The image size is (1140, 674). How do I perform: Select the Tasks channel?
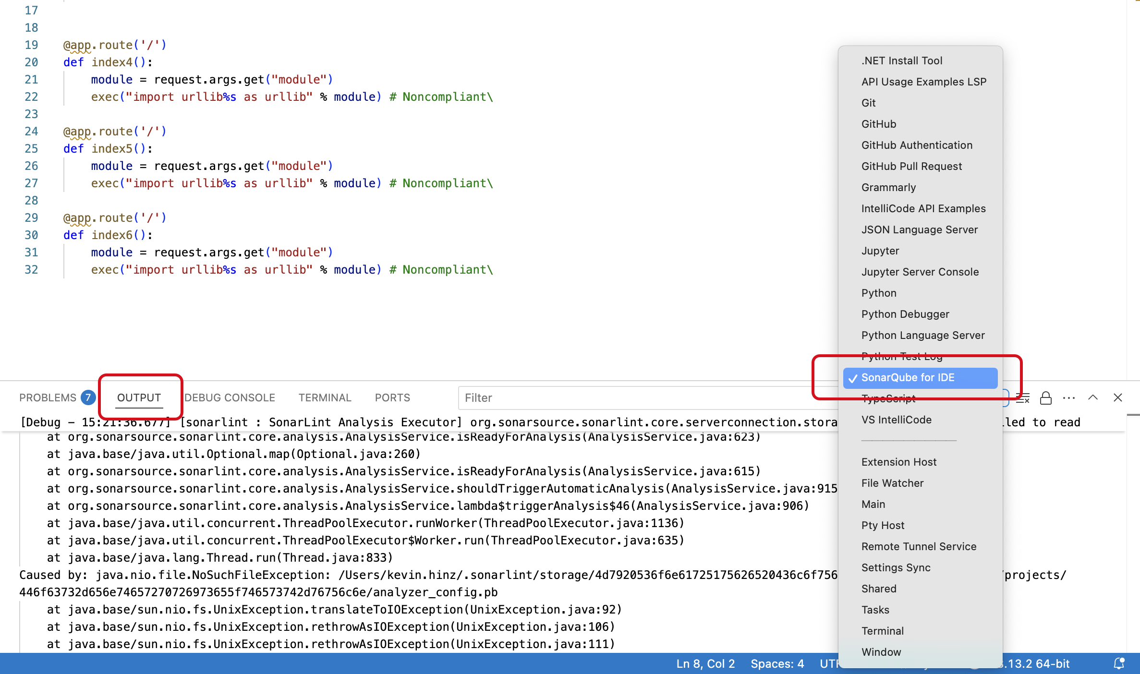(920, 610)
